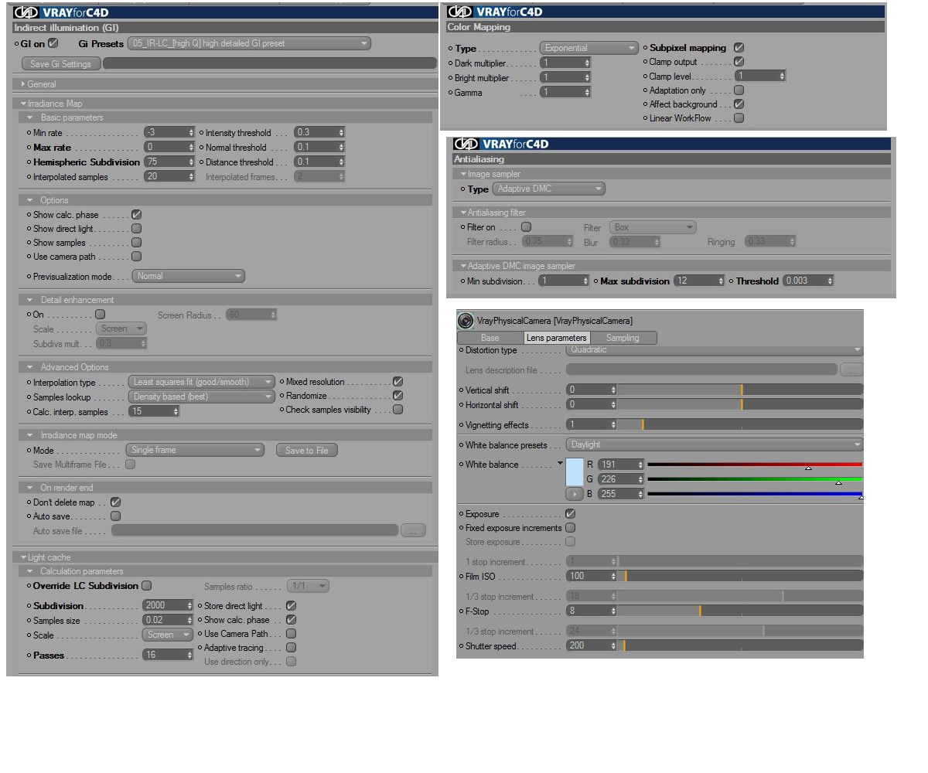Open White balance presets dropdown
Image resolution: width=928 pixels, height=773 pixels.
715,444
